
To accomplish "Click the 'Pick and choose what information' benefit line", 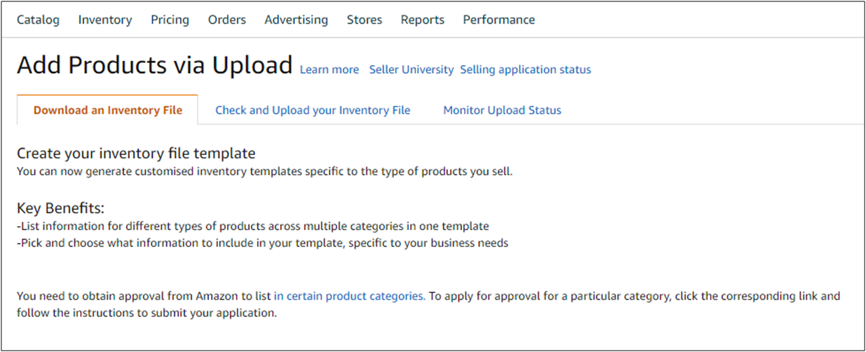I will point(262,243).
